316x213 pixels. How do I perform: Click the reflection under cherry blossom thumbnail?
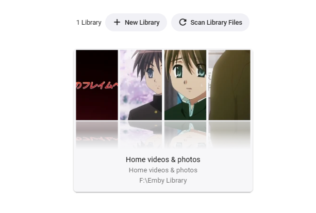141,134
